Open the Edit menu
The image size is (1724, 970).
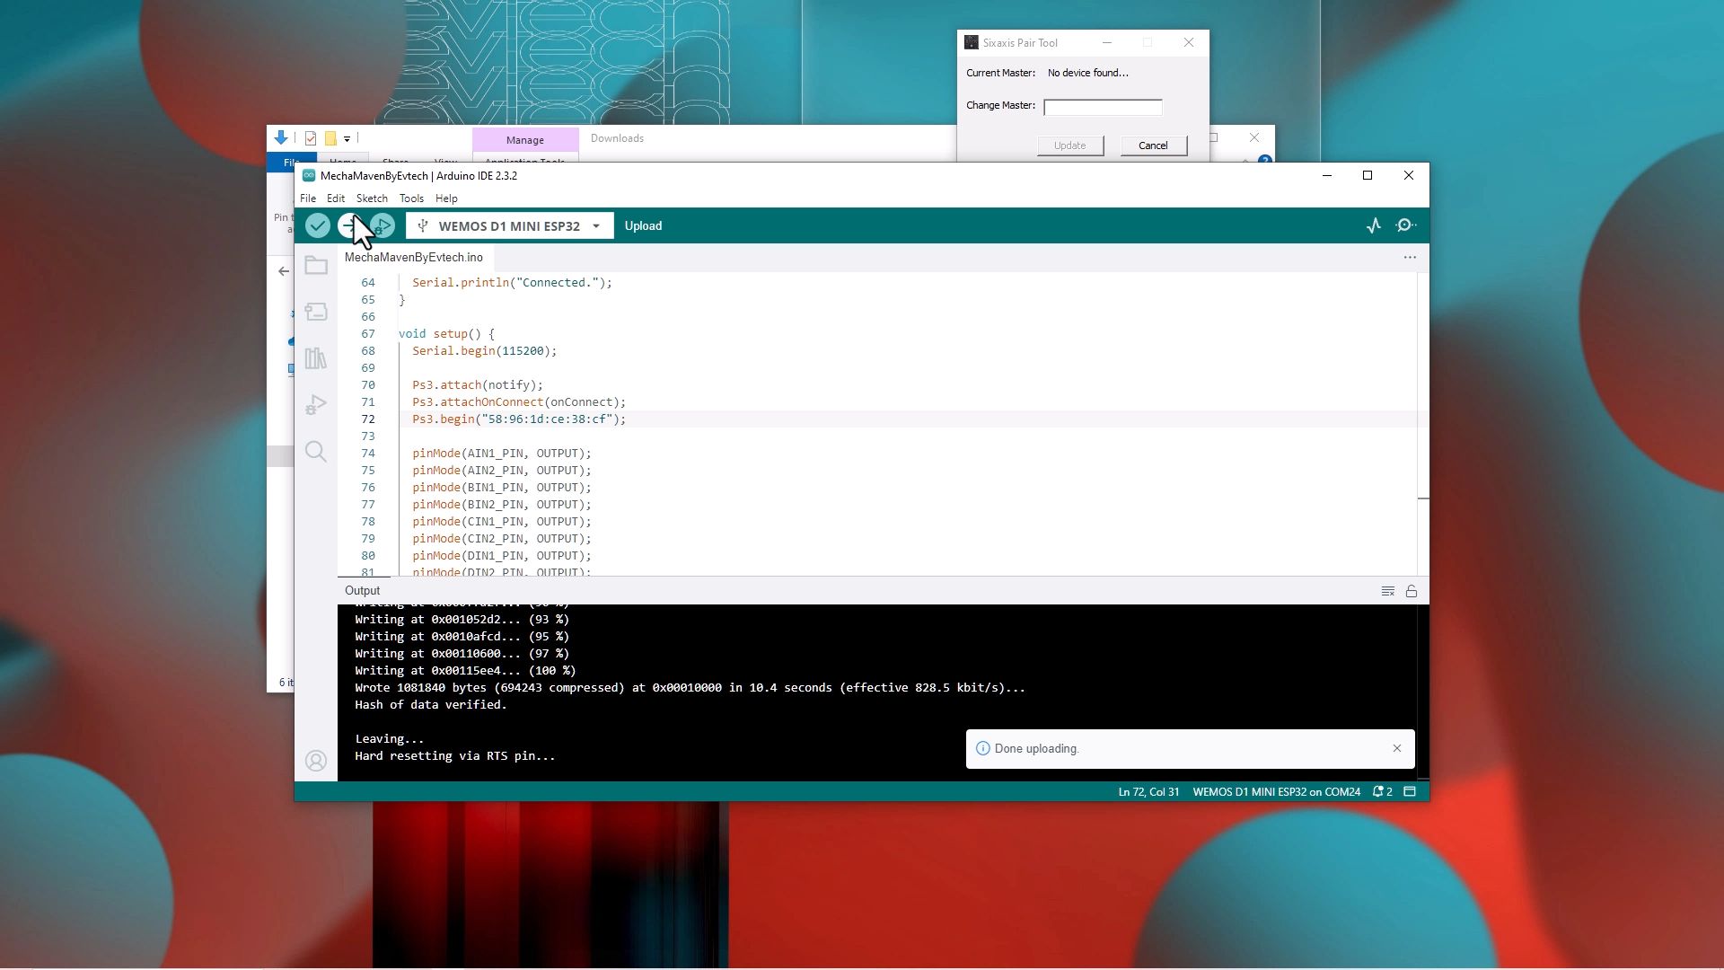click(336, 198)
